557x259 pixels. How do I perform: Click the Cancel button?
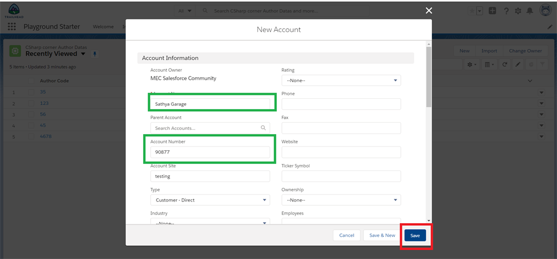click(346, 235)
